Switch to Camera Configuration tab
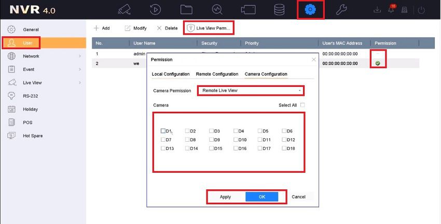The height and width of the screenshot is (224, 441). pyautogui.click(x=266, y=74)
